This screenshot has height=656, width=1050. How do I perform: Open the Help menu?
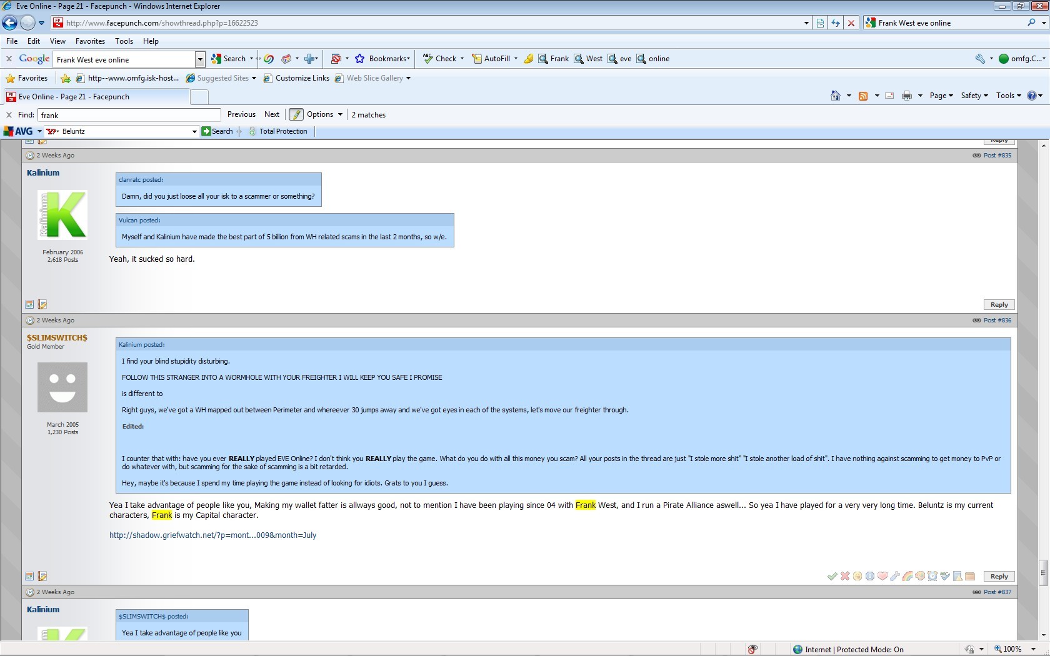point(151,41)
